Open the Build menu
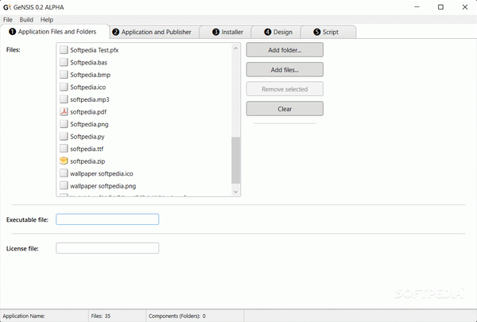477x322 pixels. [x=26, y=20]
